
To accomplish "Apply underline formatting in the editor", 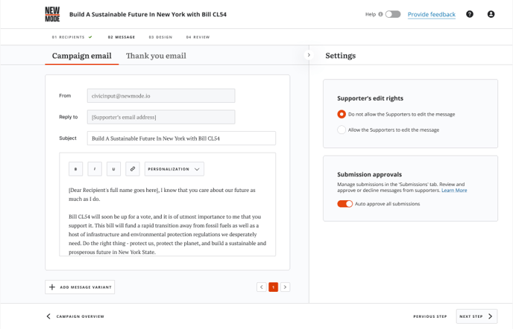I will point(113,169).
